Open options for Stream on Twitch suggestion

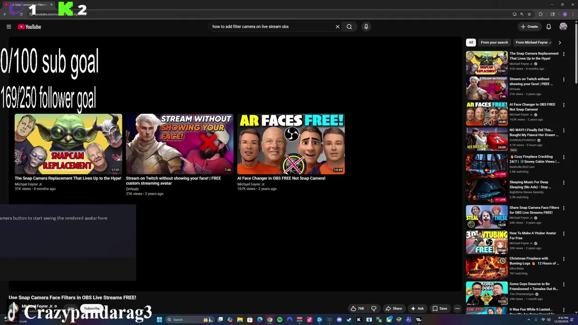coord(564,79)
